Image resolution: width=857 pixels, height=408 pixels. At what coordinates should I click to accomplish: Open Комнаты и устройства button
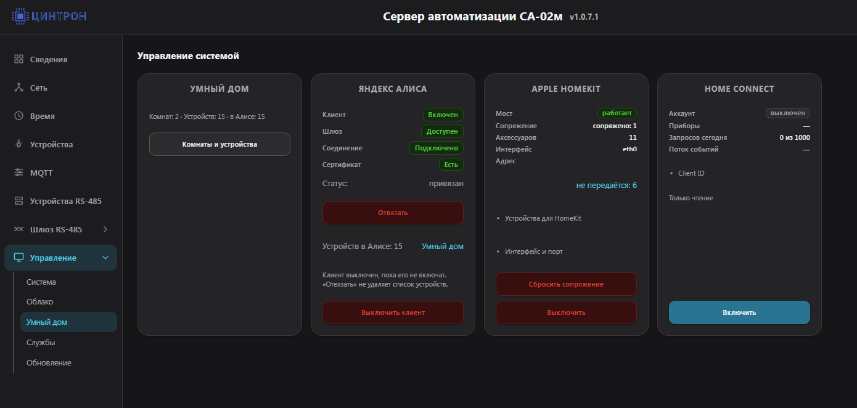(x=219, y=144)
